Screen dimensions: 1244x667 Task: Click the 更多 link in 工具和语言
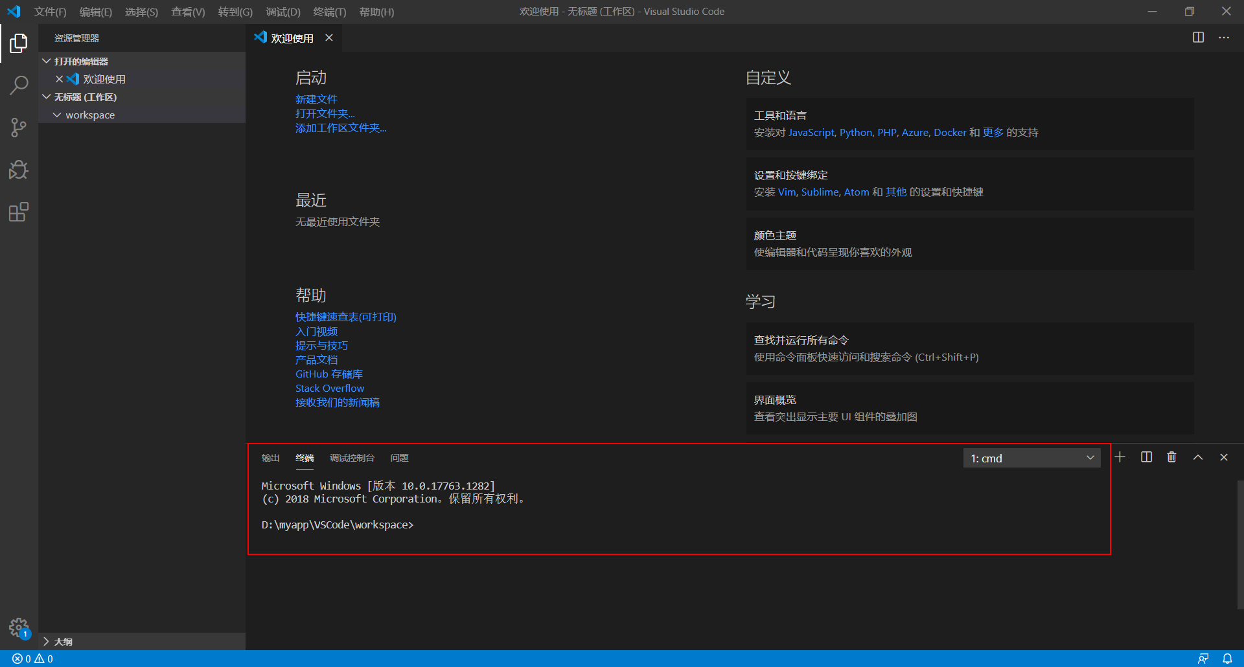point(993,132)
